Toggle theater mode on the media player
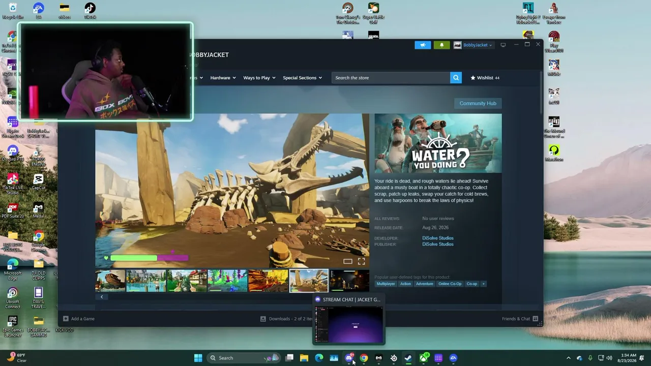 click(348, 261)
